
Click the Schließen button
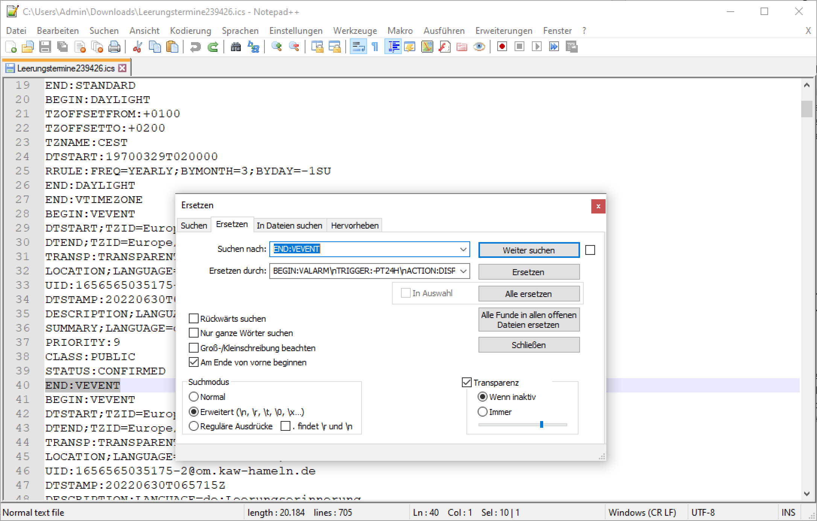[x=528, y=345]
